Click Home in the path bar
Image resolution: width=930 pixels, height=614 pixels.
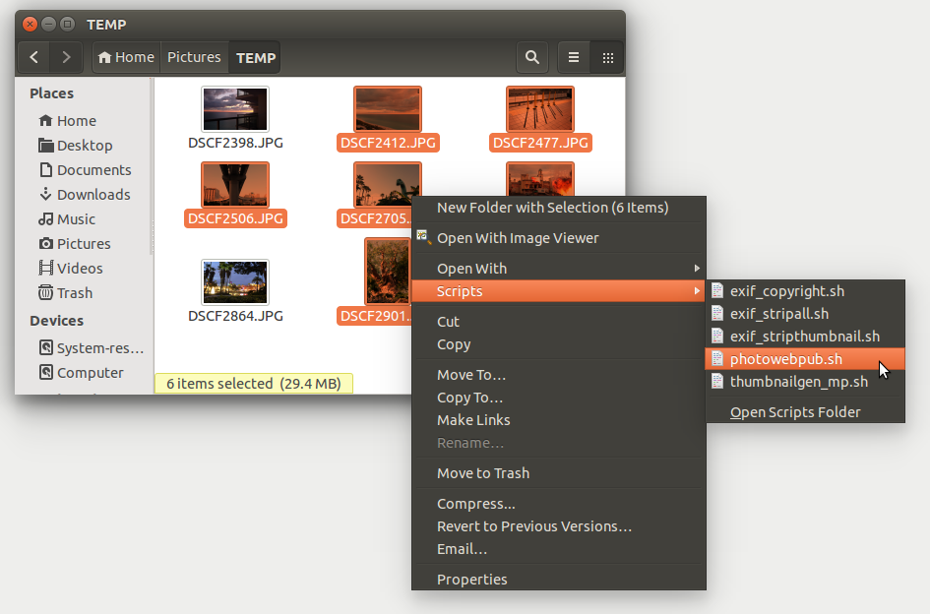click(x=126, y=57)
